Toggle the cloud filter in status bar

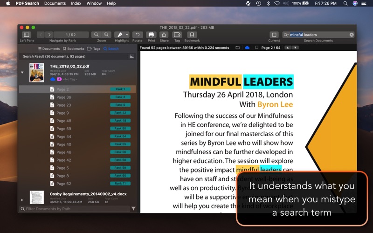[x=247, y=48]
